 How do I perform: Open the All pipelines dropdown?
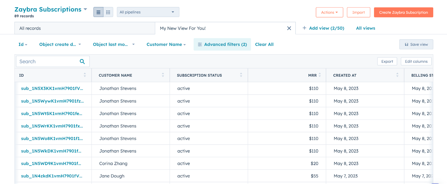[x=148, y=12]
